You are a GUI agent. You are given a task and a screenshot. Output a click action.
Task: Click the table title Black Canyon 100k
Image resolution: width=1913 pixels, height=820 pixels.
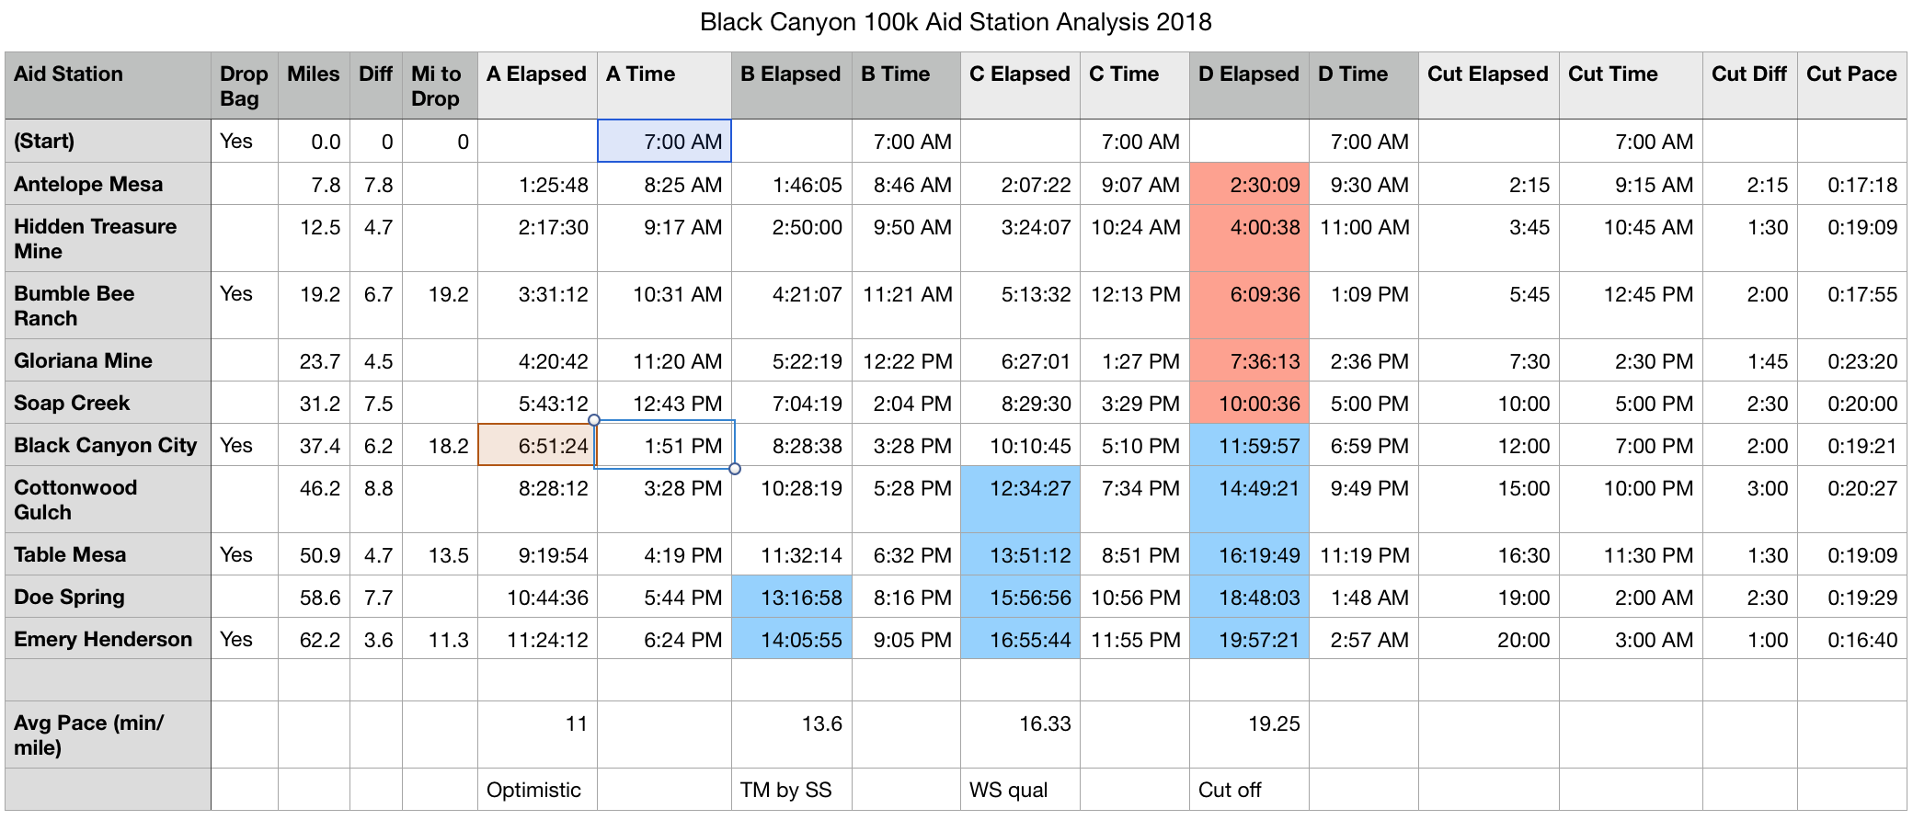coord(956,22)
